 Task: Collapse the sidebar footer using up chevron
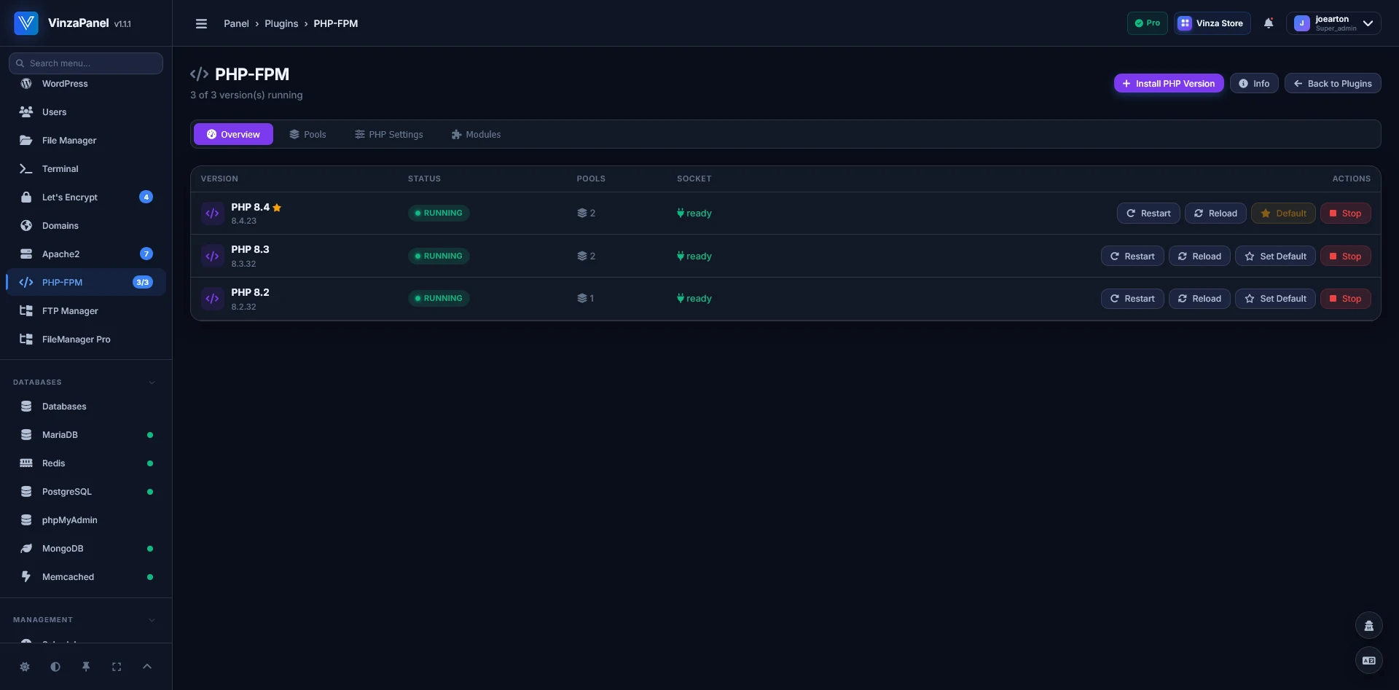147,667
